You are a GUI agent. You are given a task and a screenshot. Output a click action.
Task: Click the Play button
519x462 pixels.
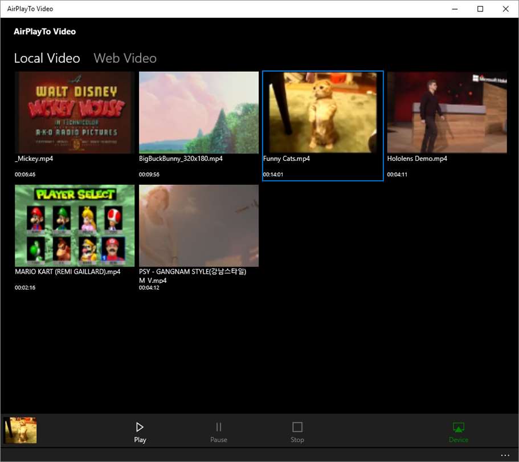(140, 432)
